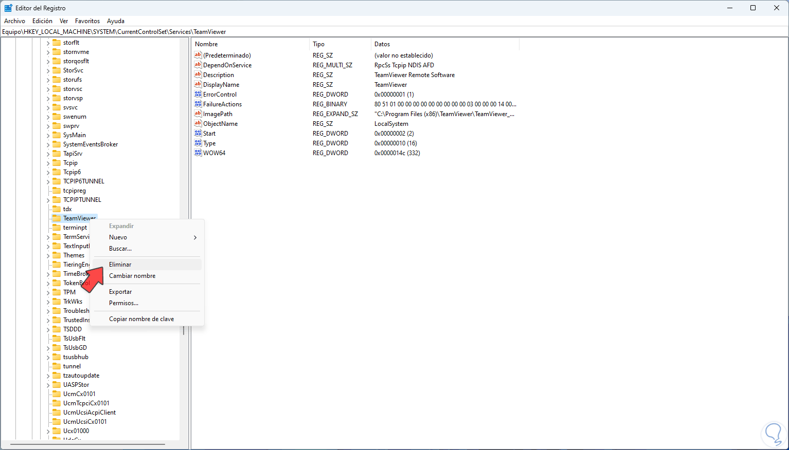The height and width of the screenshot is (450, 789).
Task: Select the DependOnService value icon
Action: click(x=198, y=65)
